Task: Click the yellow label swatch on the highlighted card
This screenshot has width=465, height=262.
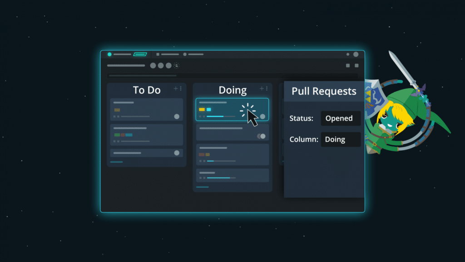Action: point(202,109)
